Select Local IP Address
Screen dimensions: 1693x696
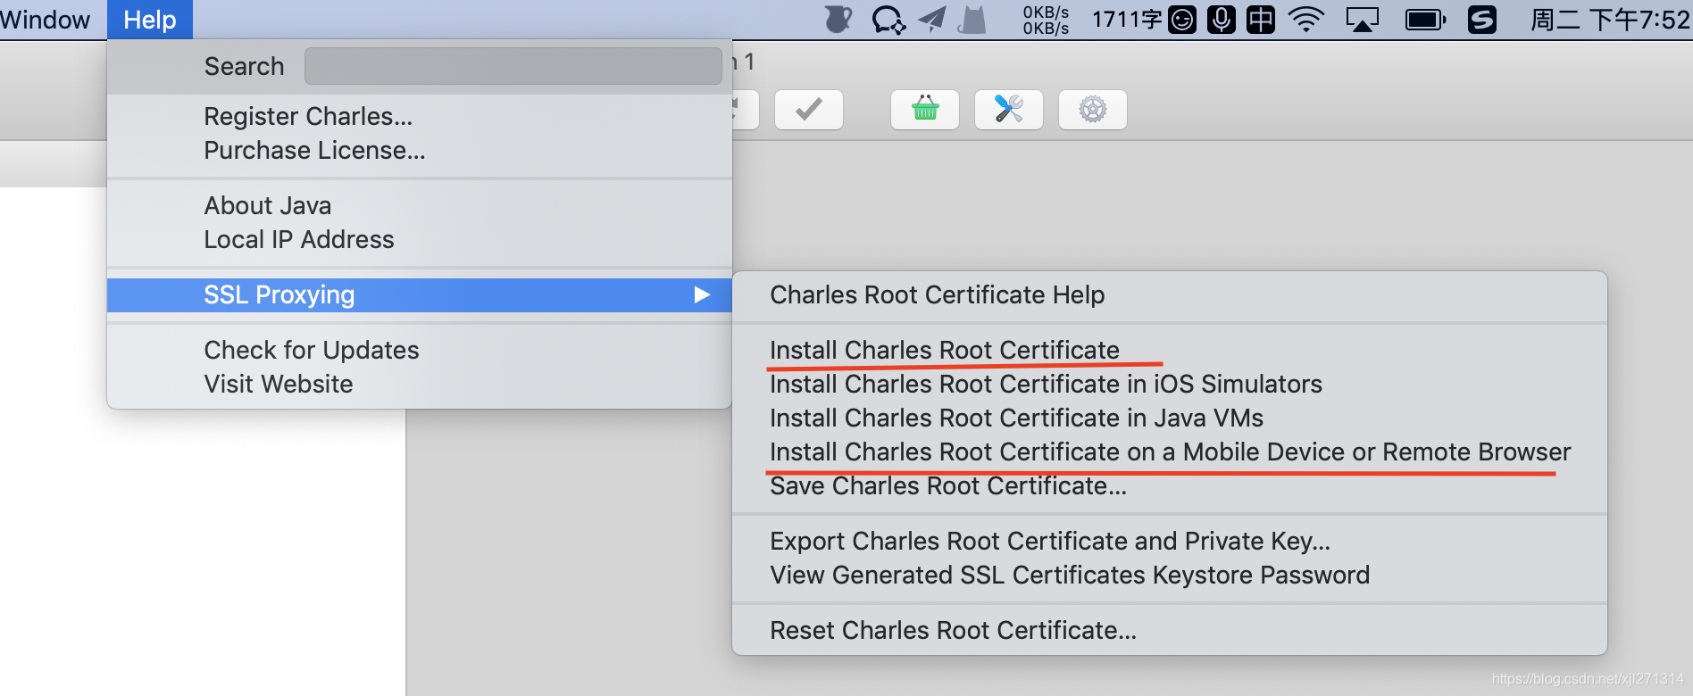tap(420, 240)
